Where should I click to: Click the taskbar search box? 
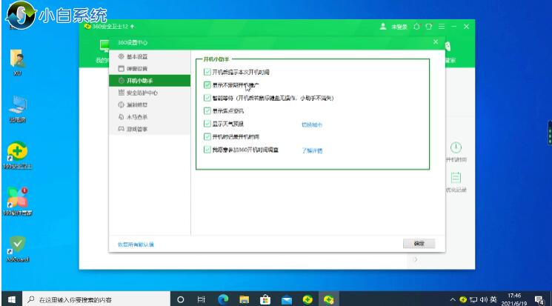pos(96,299)
